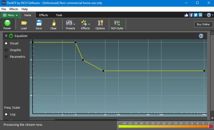This screenshot has width=214, height=130.
Task: Collapse the Equalizer section triangle
Action: pyautogui.click(x=6, y=36)
